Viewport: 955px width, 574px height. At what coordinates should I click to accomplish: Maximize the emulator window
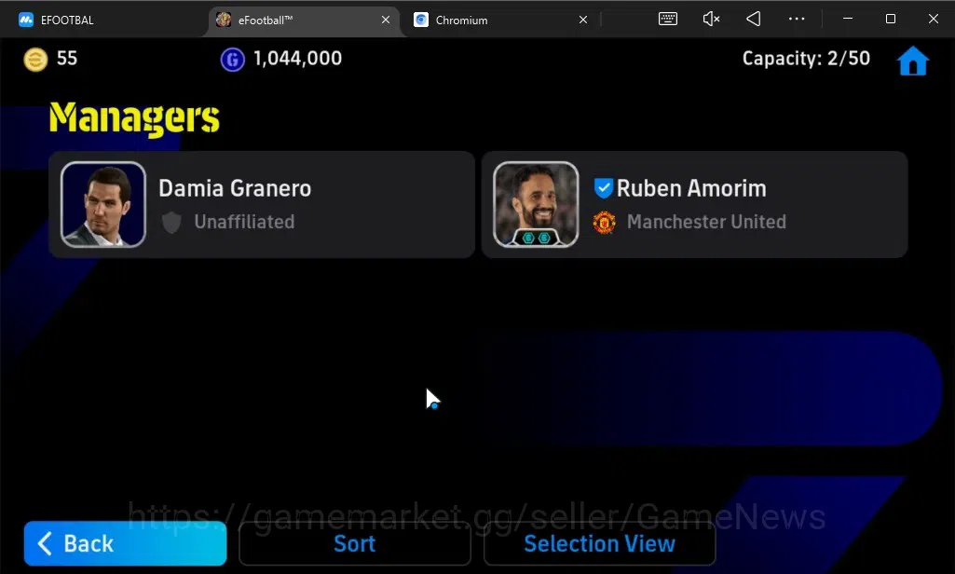pyautogui.click(x=891, y=19)
